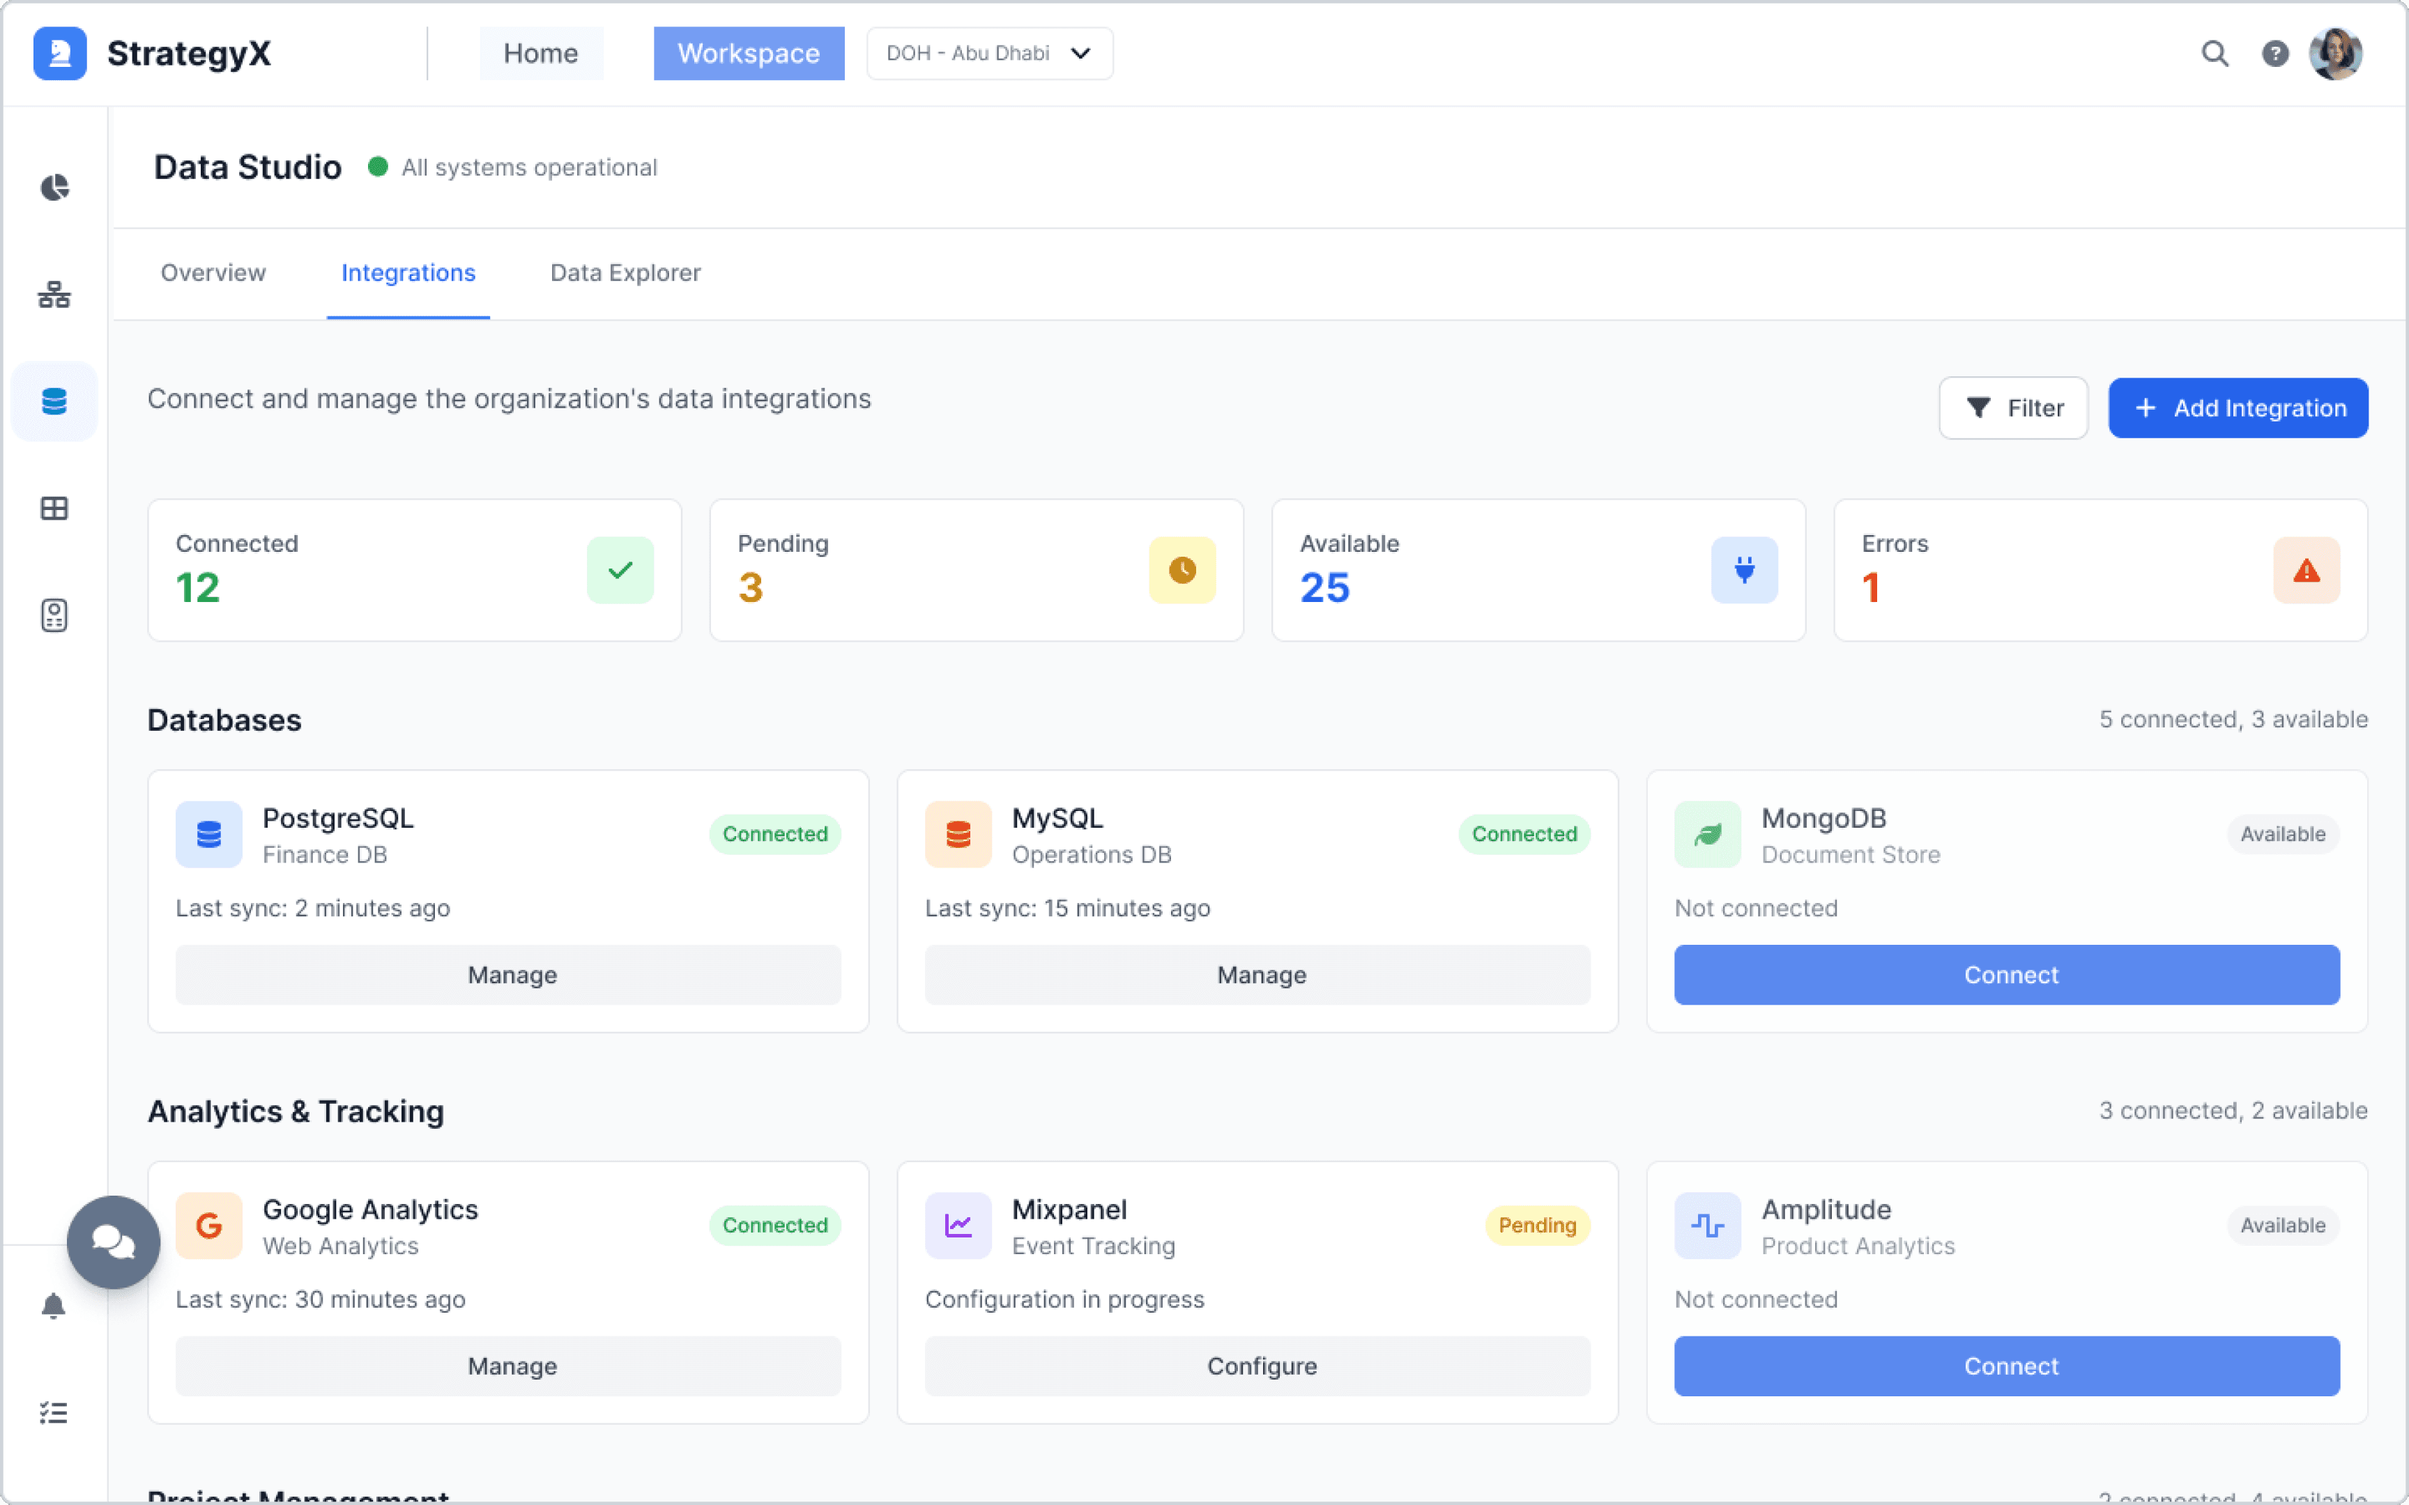Image resolution: width=2409 pixels, height=1505 pixels.
Task: Switch to the Data Explorer tab
Action: [625, 272]
